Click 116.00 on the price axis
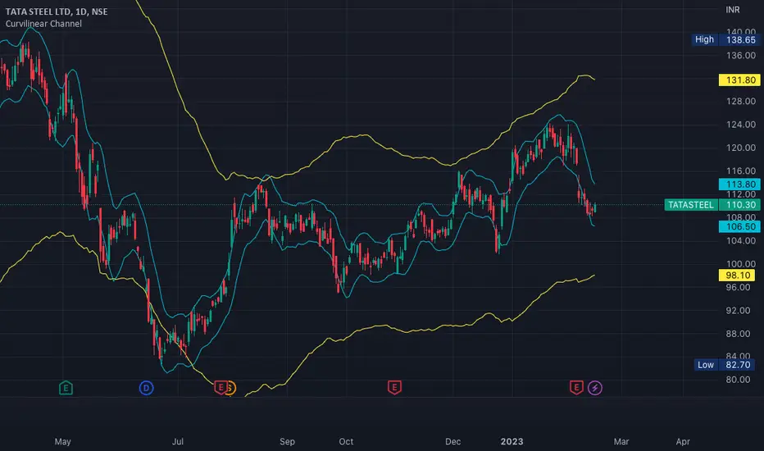 [740, 171]
